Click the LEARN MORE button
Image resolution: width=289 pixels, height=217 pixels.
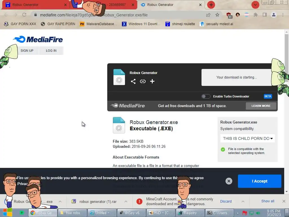coord(261,106)
